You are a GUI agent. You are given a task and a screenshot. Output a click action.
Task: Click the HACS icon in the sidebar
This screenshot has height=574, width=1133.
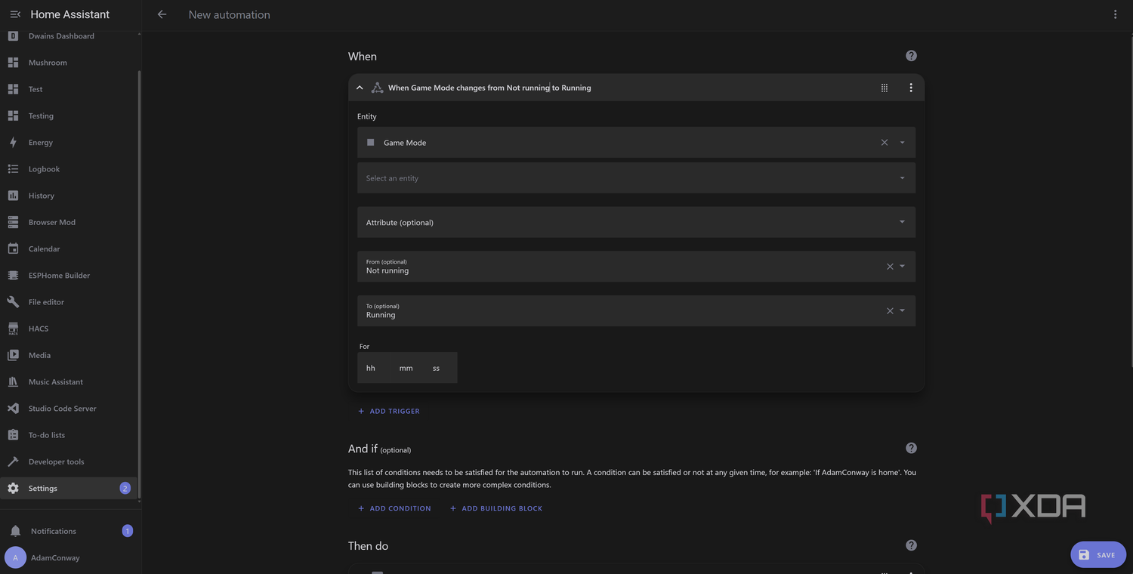click(13, 329)
